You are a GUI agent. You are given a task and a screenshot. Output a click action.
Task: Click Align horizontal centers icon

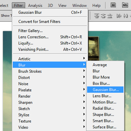click(x=125, y=16)
